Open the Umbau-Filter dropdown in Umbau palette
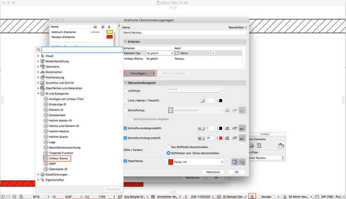This screenshot has width=346, height=199. (267, 158)
